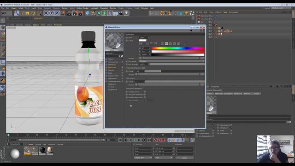Click the IOR value input field
The height and width of the screenshot is (166, 295).
click(140, 71)
